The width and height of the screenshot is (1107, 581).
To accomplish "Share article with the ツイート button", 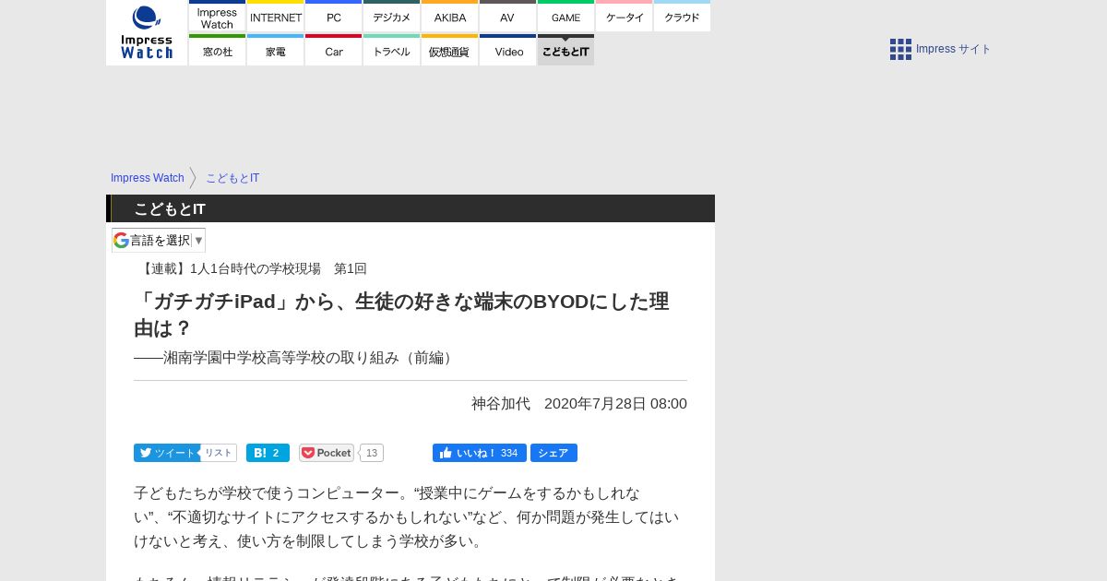I will point(166,453).
